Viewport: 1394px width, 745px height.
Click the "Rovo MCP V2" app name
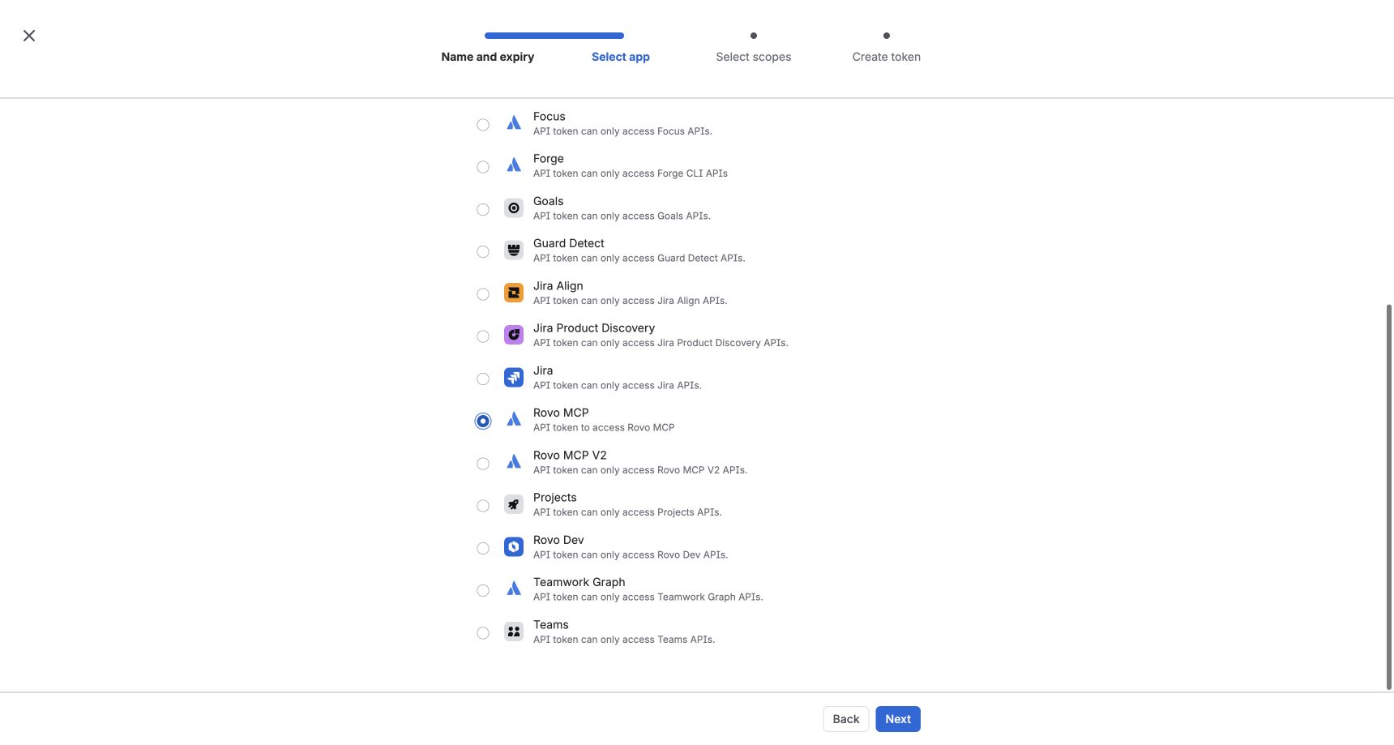tap(570, 456)
